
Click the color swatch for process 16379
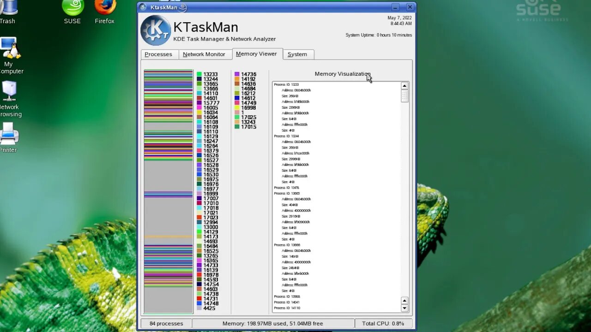tap(199, 151)
